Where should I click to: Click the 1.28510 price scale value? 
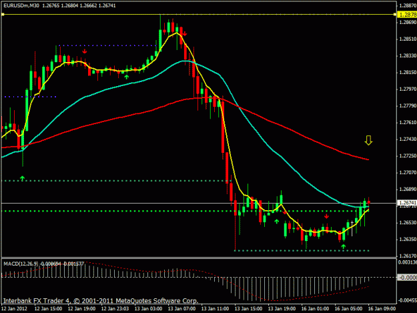coord(408,39)
